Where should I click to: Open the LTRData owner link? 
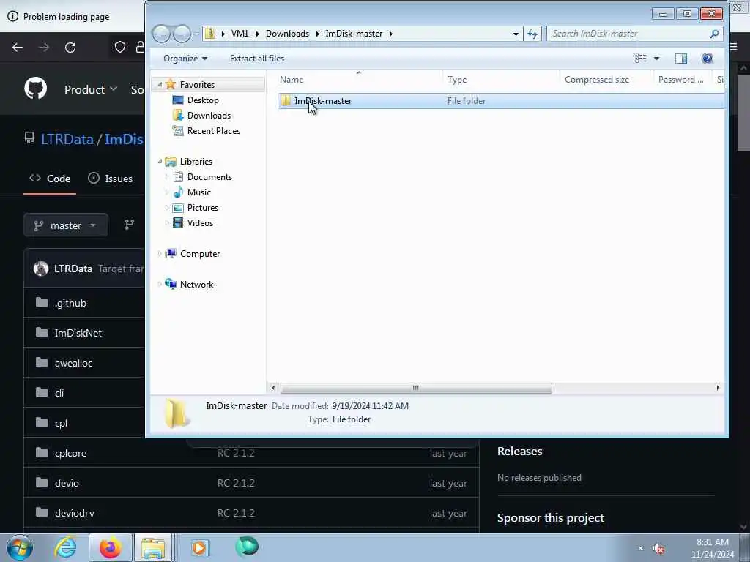coord(67,139)
